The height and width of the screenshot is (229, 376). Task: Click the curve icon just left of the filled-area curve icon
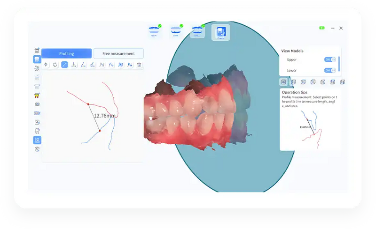[x=111, y=65]
